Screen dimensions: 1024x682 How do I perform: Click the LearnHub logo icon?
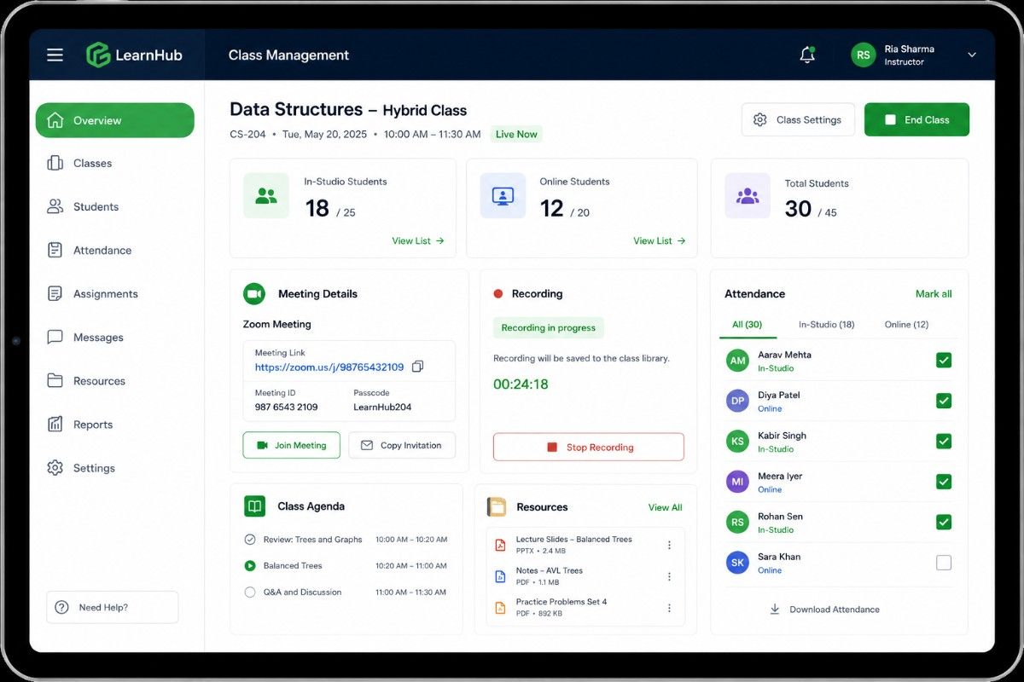click(98, 55)
